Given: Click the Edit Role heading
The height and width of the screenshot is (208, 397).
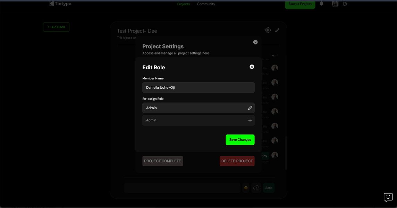Looking at the screenshot, I should pos(153,68).
